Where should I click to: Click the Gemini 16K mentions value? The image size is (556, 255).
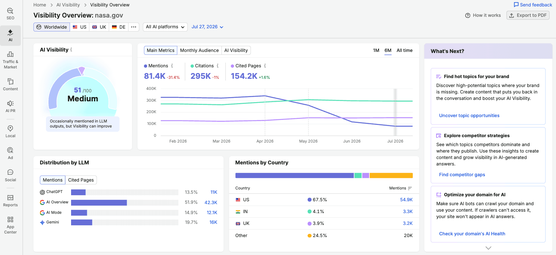coord(213,222)
